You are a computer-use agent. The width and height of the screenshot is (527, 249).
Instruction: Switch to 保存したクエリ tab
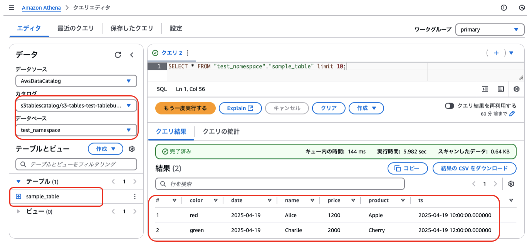132,28
